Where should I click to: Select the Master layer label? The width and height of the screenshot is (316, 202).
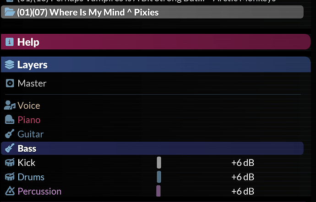click(x=32, y=83)
